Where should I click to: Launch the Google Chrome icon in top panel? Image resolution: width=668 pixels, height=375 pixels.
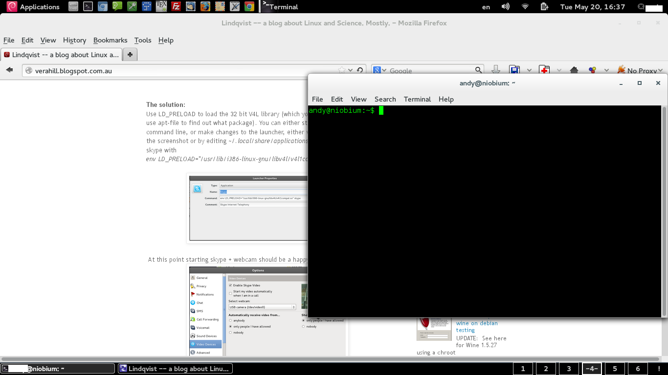pos(249,7)
